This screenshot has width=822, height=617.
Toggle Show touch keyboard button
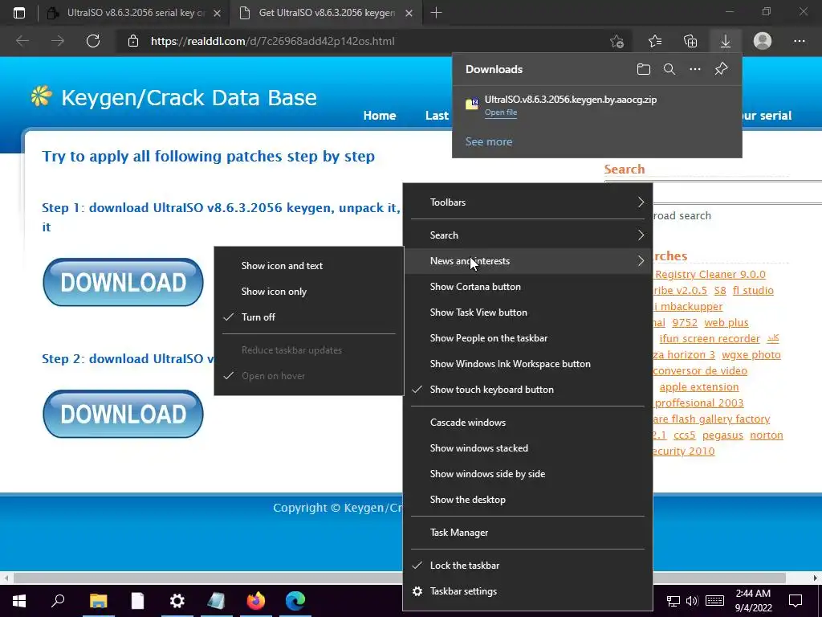pyautogui.click(x=527, y=390)
